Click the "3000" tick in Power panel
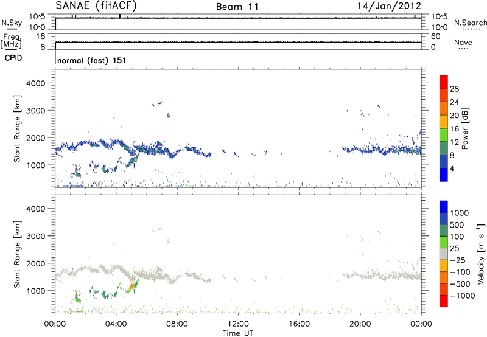The height and width of the screenshot is (337, 487). click(36, 111)
